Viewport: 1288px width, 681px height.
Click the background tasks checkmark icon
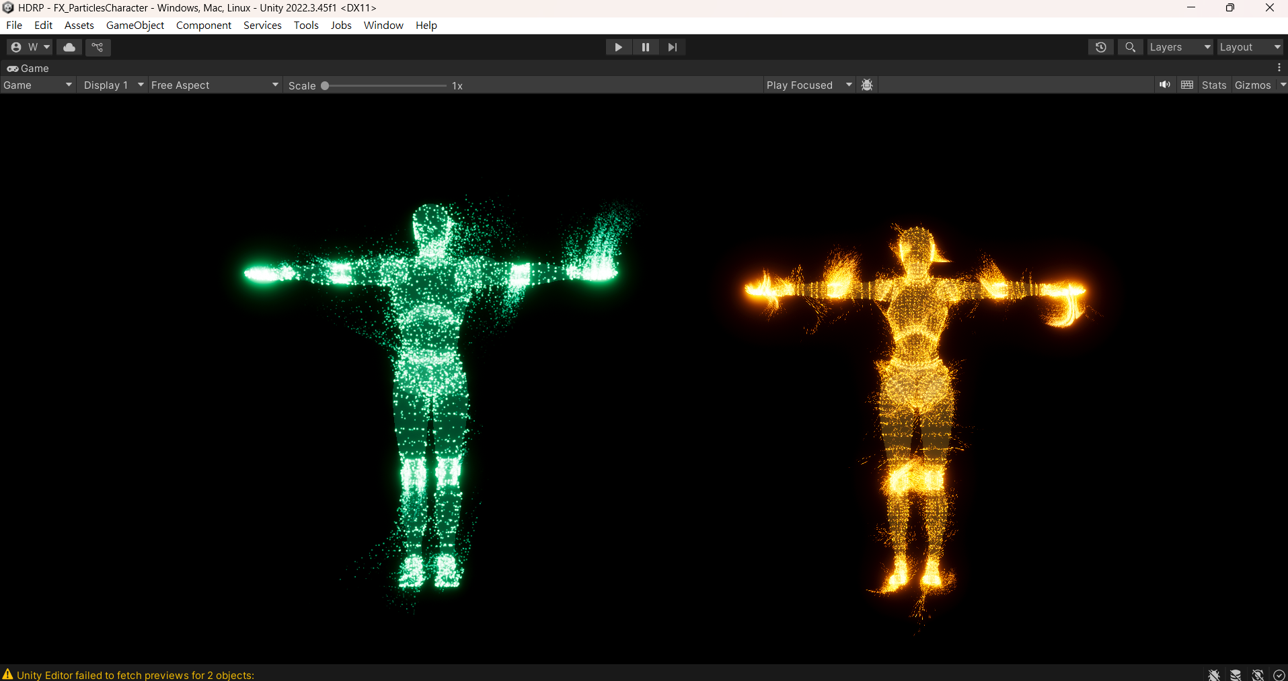1279,675
